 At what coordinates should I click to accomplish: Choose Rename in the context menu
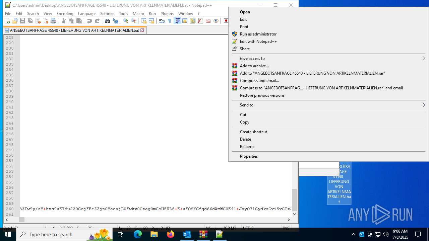tap(247, 147)
